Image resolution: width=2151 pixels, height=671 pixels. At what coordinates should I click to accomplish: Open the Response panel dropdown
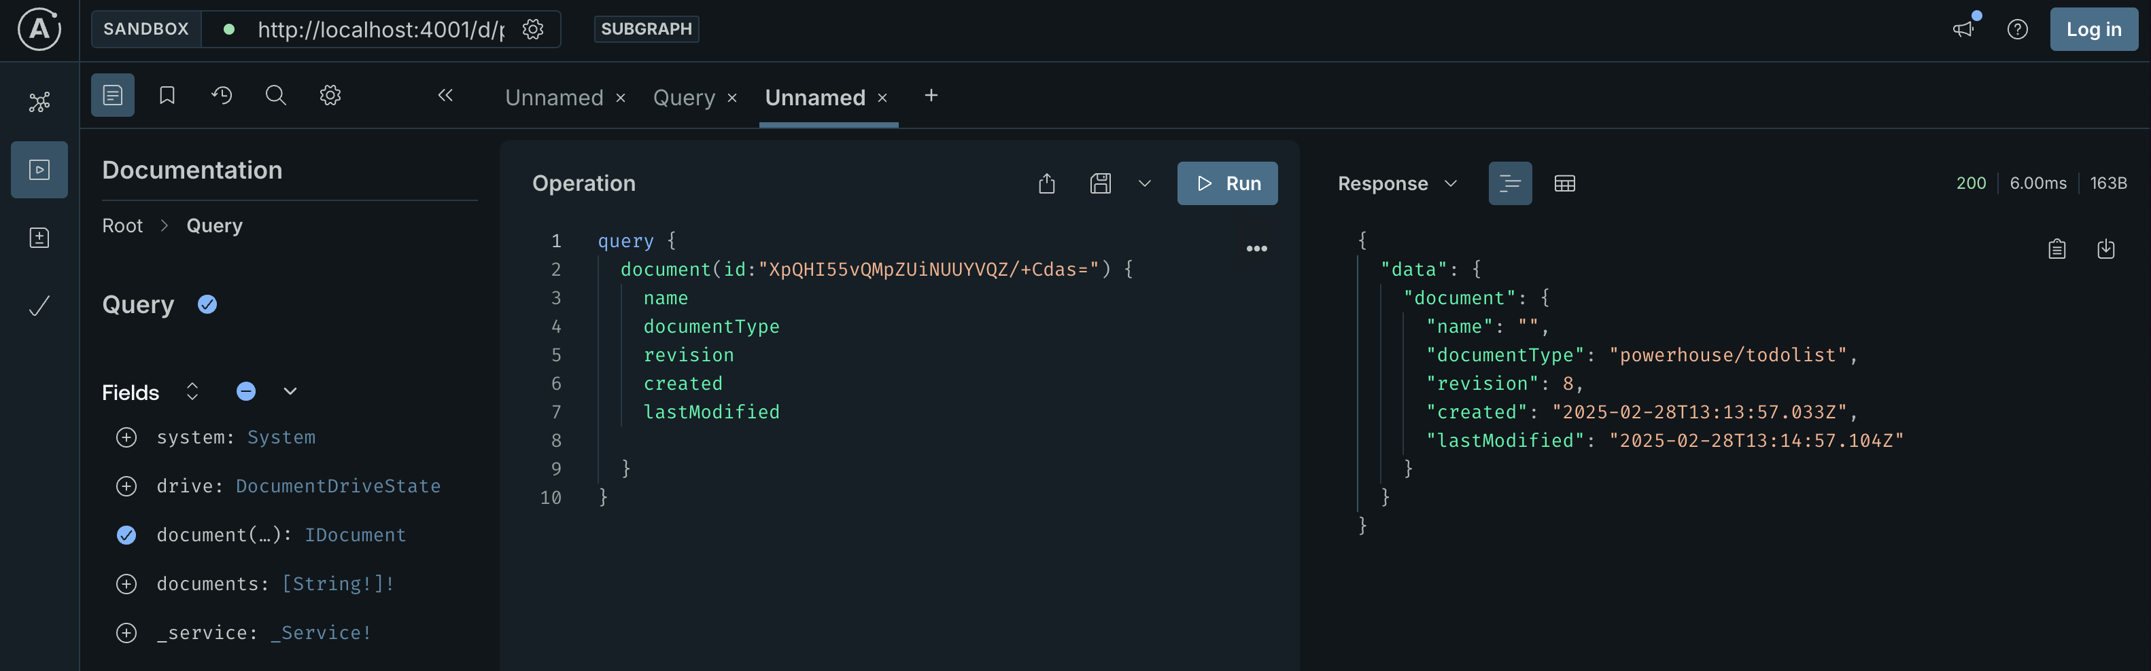[x=1450, y=183]
